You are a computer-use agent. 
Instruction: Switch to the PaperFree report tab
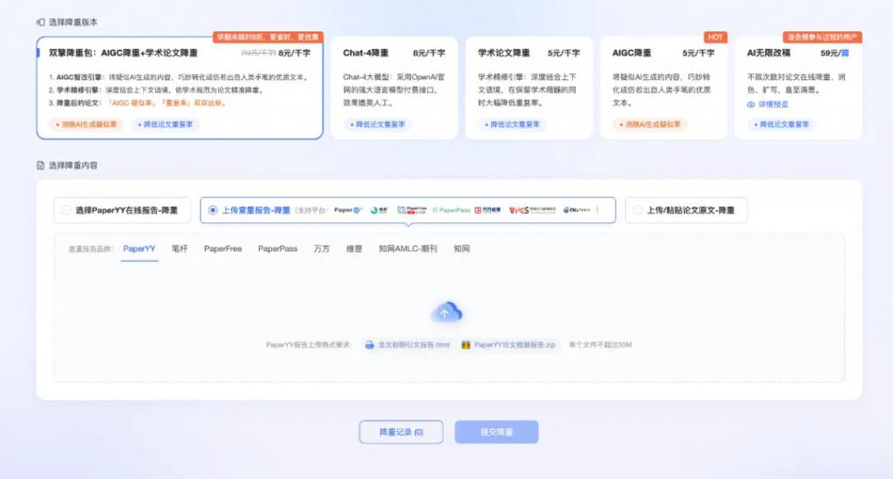(x=222, y=249)
